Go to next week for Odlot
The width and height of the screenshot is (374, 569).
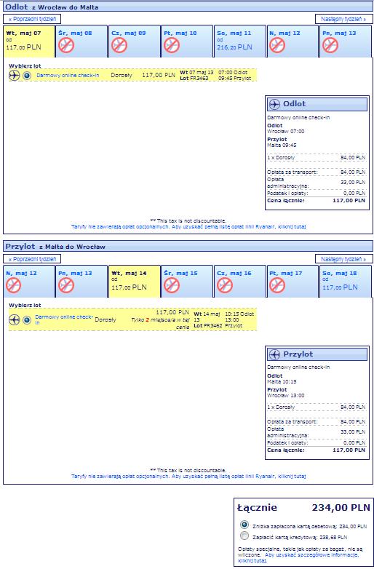[343, 19]
